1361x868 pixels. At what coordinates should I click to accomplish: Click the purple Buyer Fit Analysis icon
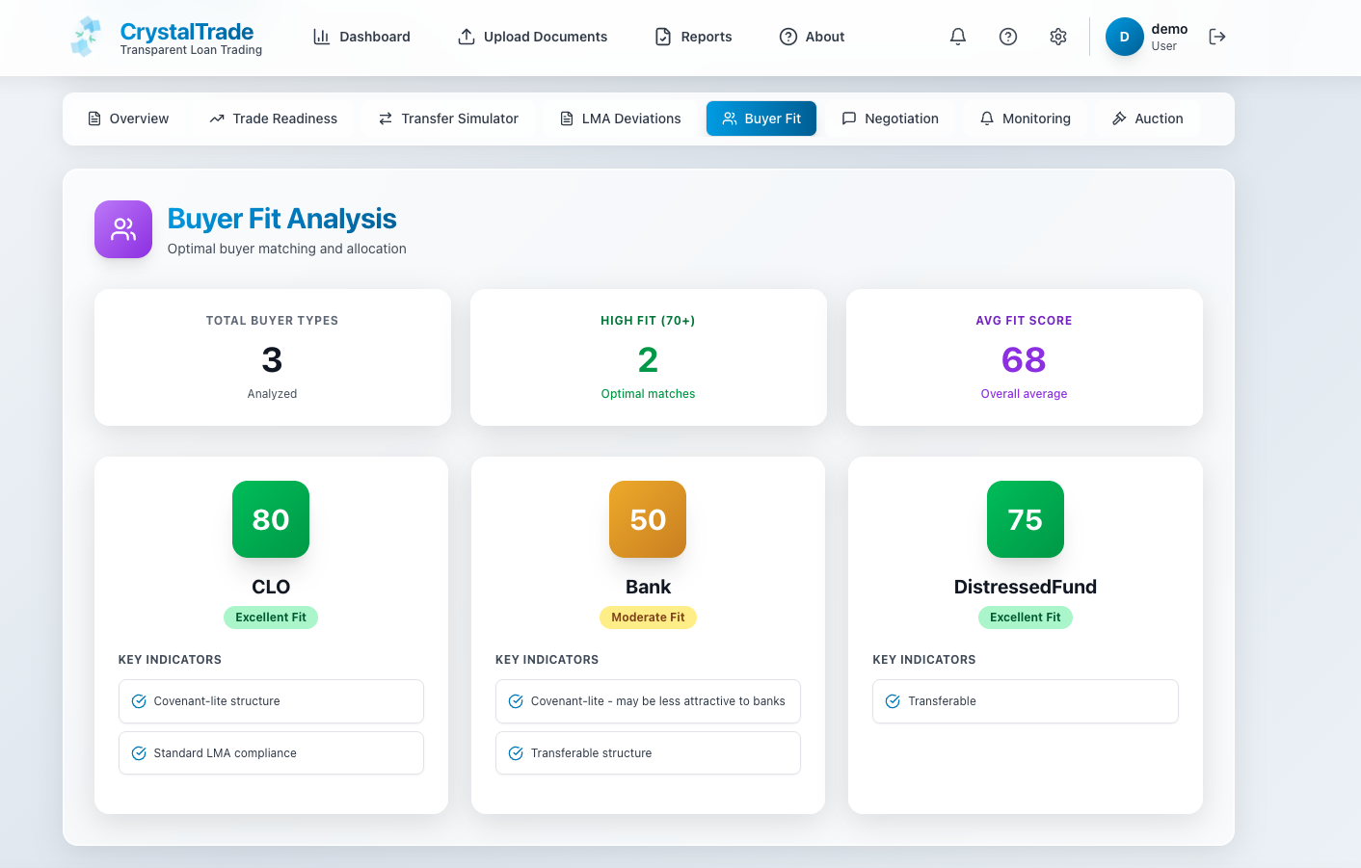click(123, 229)
